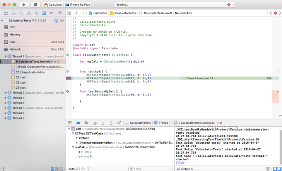Click the variables Filter field

[151, 169]
